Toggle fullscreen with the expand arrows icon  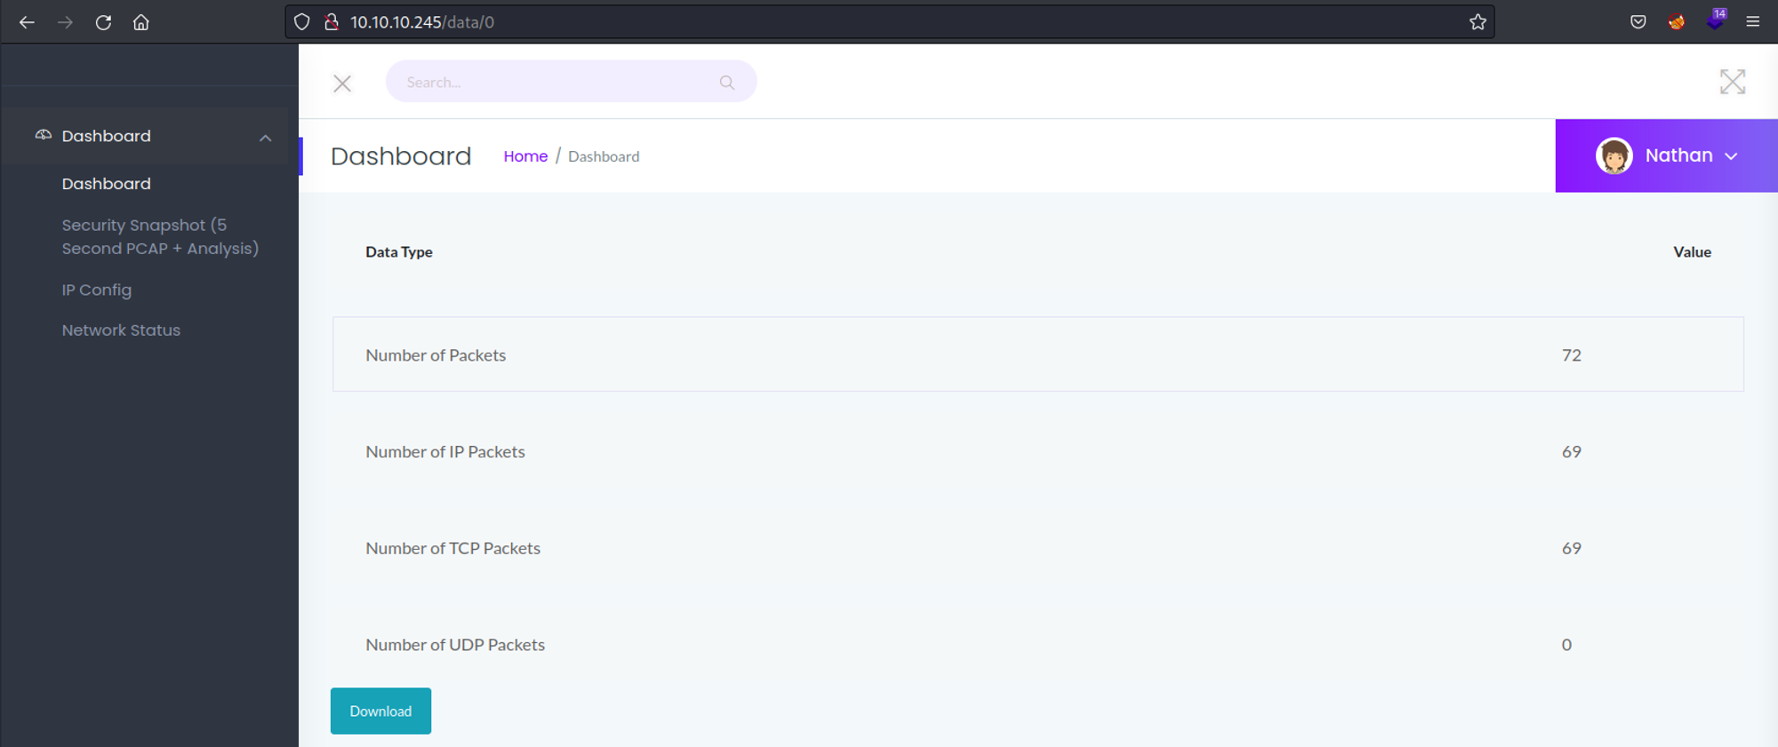(1732, 82)
